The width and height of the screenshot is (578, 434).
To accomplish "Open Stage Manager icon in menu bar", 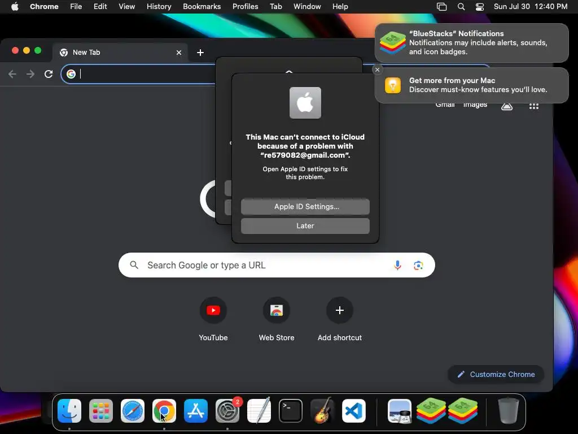I will [441, 7].
